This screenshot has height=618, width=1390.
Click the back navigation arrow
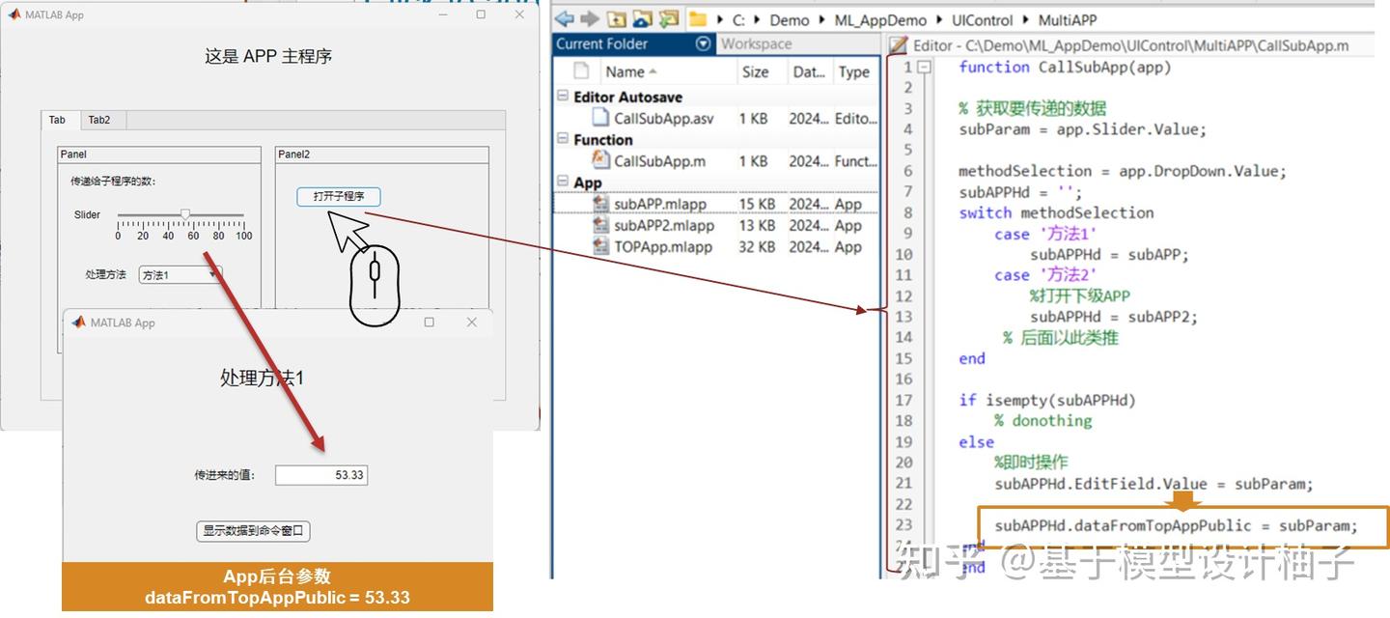coord(564,18)
